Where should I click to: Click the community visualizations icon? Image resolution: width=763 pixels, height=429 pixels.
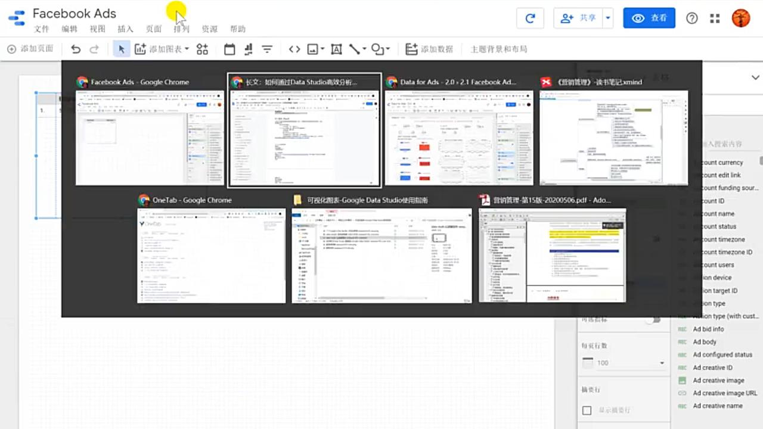pos(203,49)
